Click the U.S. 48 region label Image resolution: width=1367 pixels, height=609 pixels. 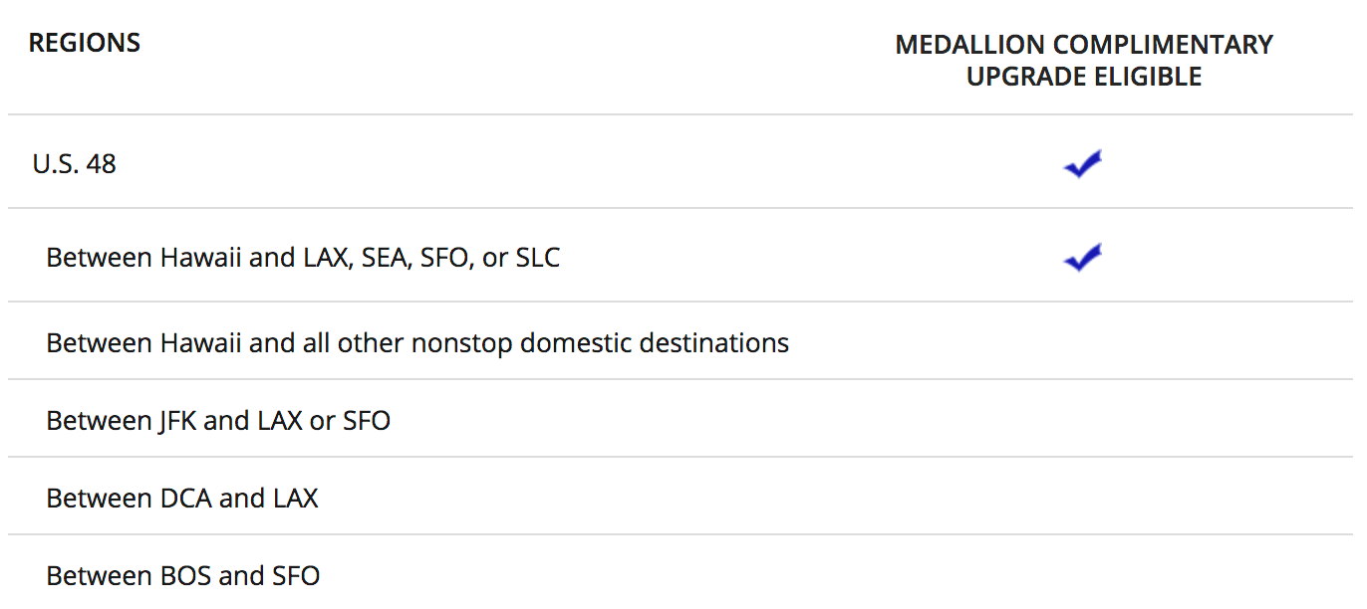[75, 163]
